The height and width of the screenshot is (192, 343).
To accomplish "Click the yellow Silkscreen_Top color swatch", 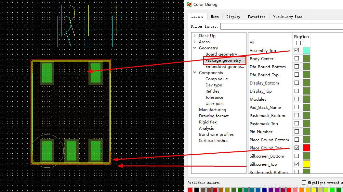I will click(306, 164).
